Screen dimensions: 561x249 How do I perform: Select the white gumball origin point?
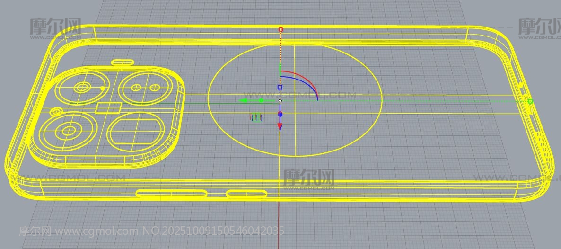coord(280,100)
